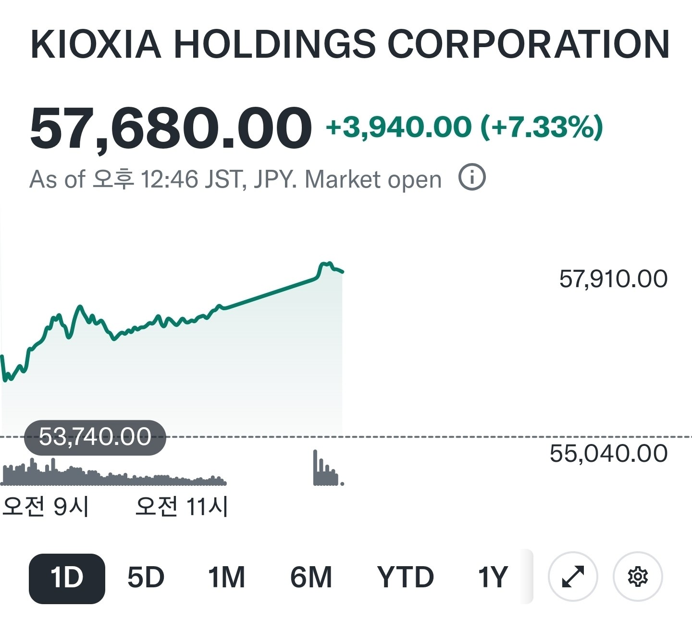The height and width of the screenshot is (621, 692).
Task: Click the 57,910.00 axis label
Action: 613,279
